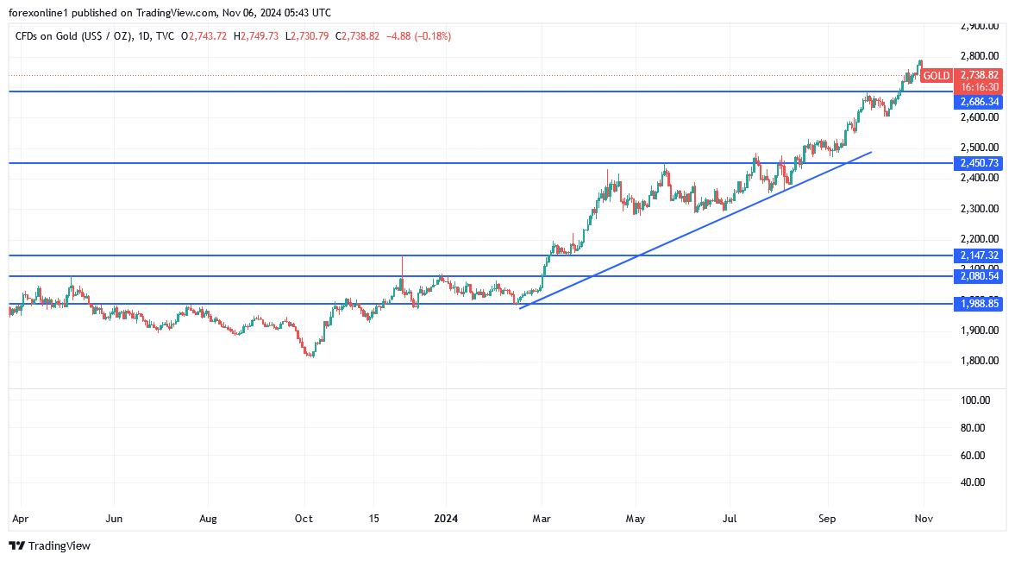Select the 2,686.34 blue price label
This screenshot has width=1015, height=561.
[x=979, y=102]
